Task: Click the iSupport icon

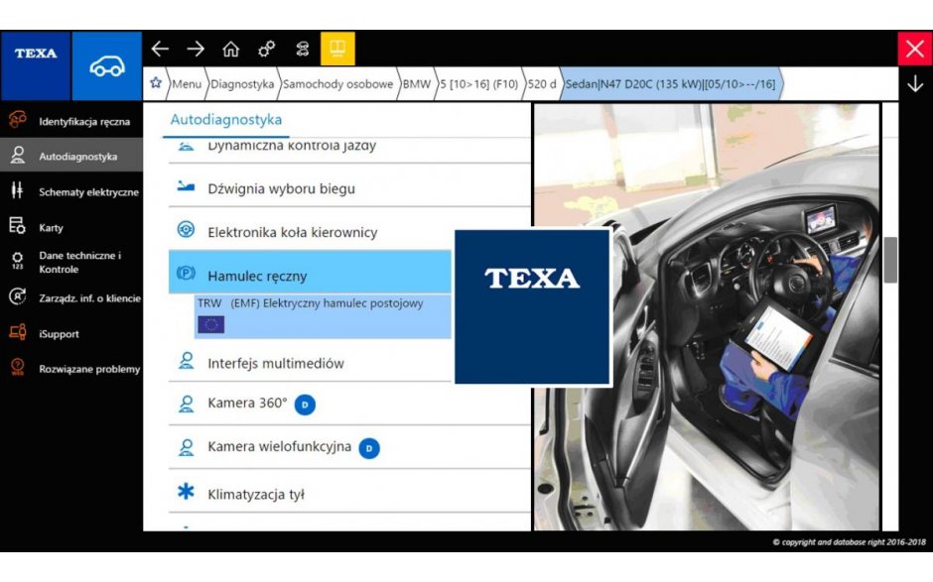Action: [17, 332]
